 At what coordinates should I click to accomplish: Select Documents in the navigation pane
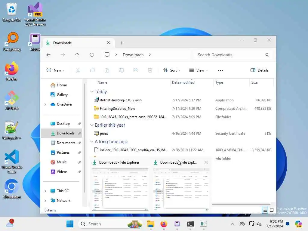(63, 143)
